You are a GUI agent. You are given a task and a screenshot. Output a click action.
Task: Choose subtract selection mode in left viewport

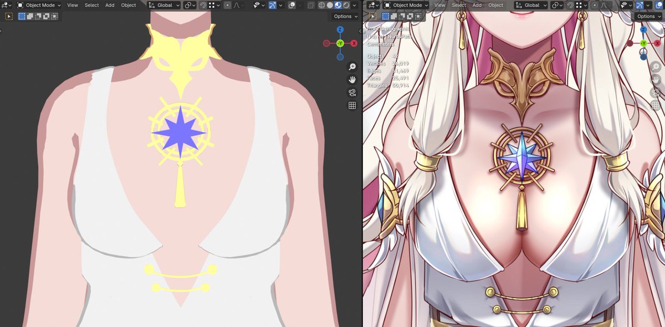(38, 16)
